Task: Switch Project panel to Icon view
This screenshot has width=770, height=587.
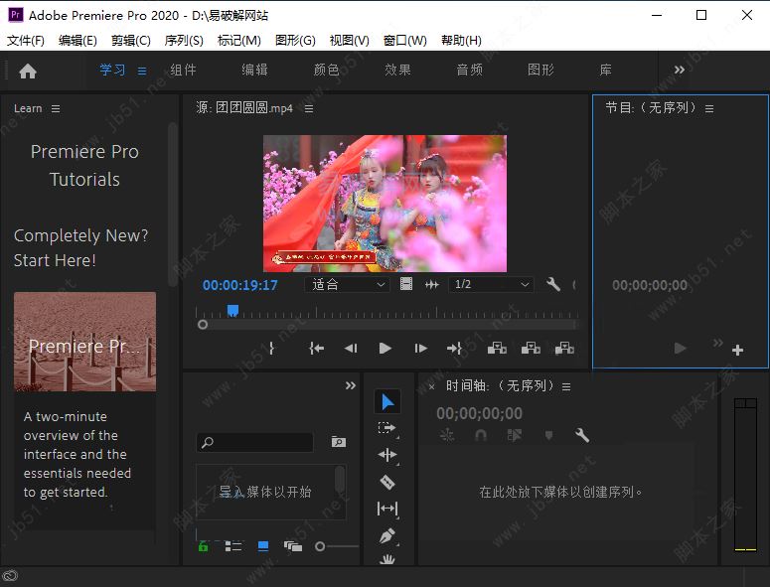Action: pyautogui.click(x=263, y=546)
